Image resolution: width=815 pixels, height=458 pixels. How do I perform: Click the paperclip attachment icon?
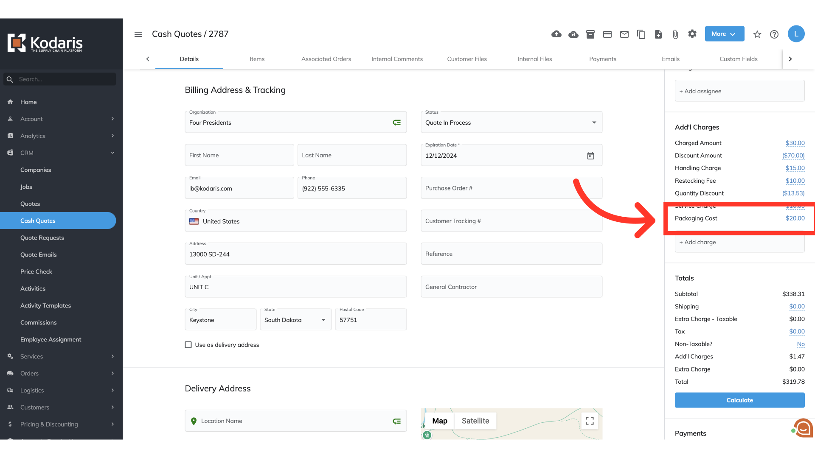point(675,34)
